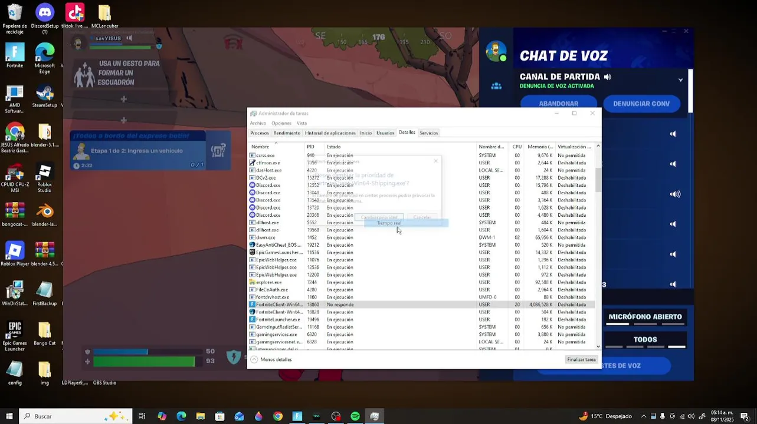757x424 pixels.
Task: Select the Tiempo real priority option
Action: pos(406,223)
